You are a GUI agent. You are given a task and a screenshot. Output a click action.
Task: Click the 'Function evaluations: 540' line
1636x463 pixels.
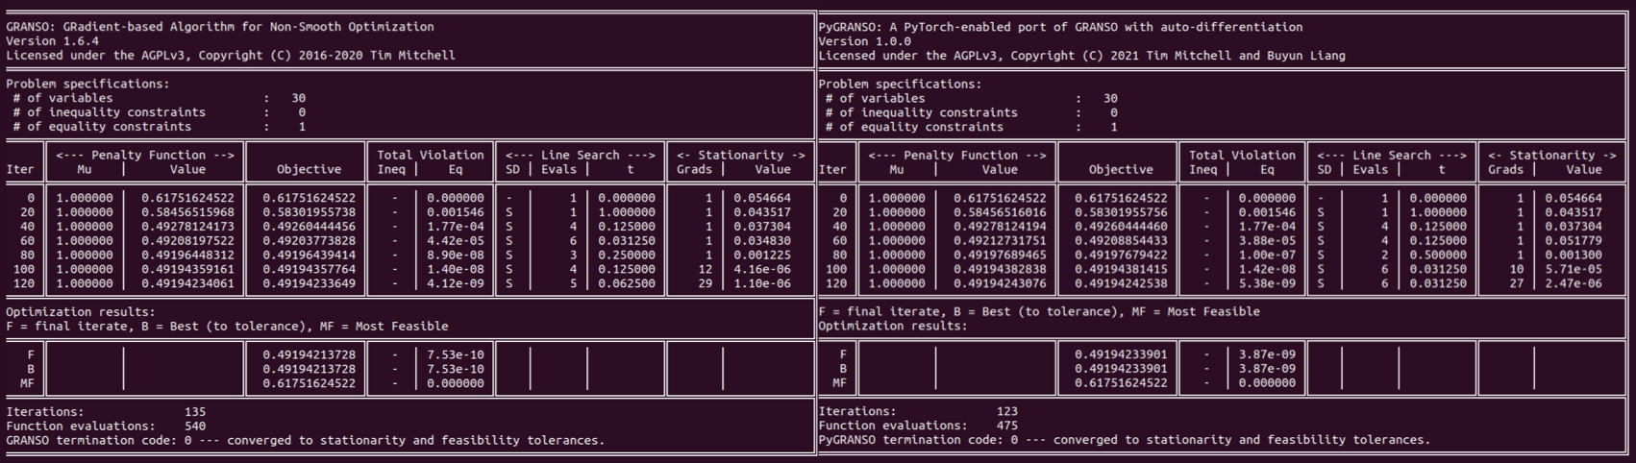(106, 426)
